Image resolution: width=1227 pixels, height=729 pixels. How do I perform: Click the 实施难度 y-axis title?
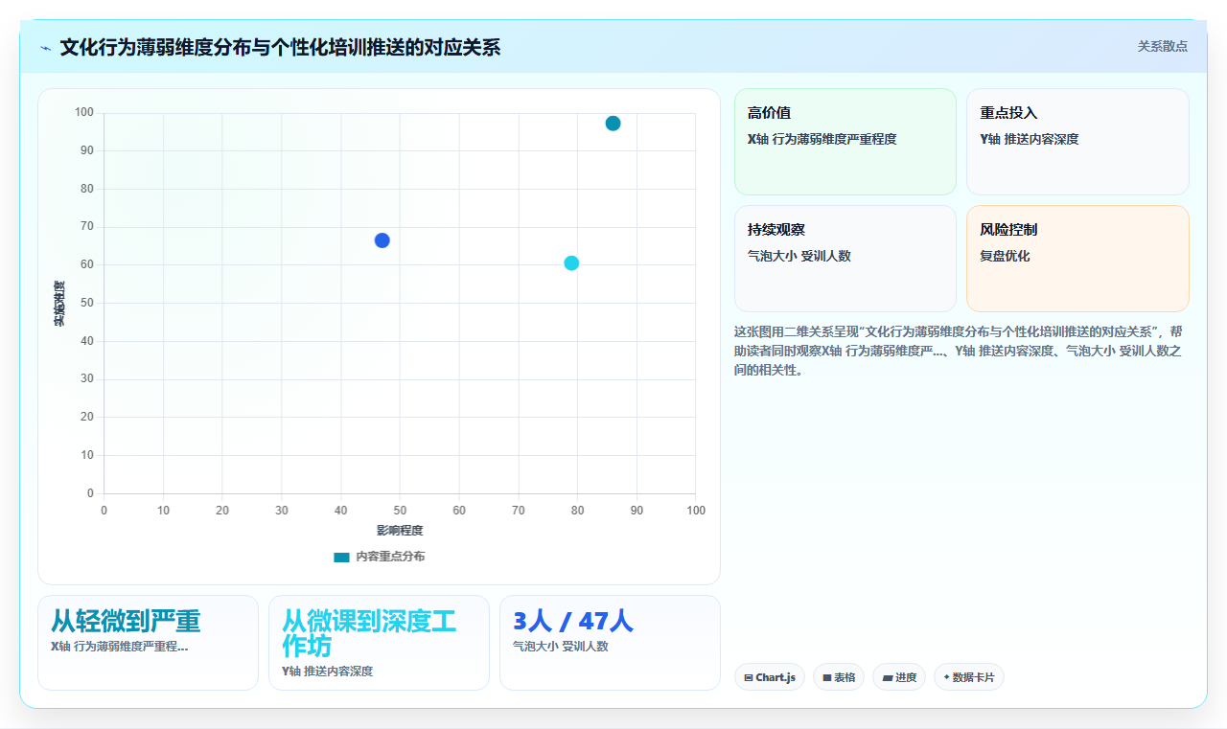59,304
